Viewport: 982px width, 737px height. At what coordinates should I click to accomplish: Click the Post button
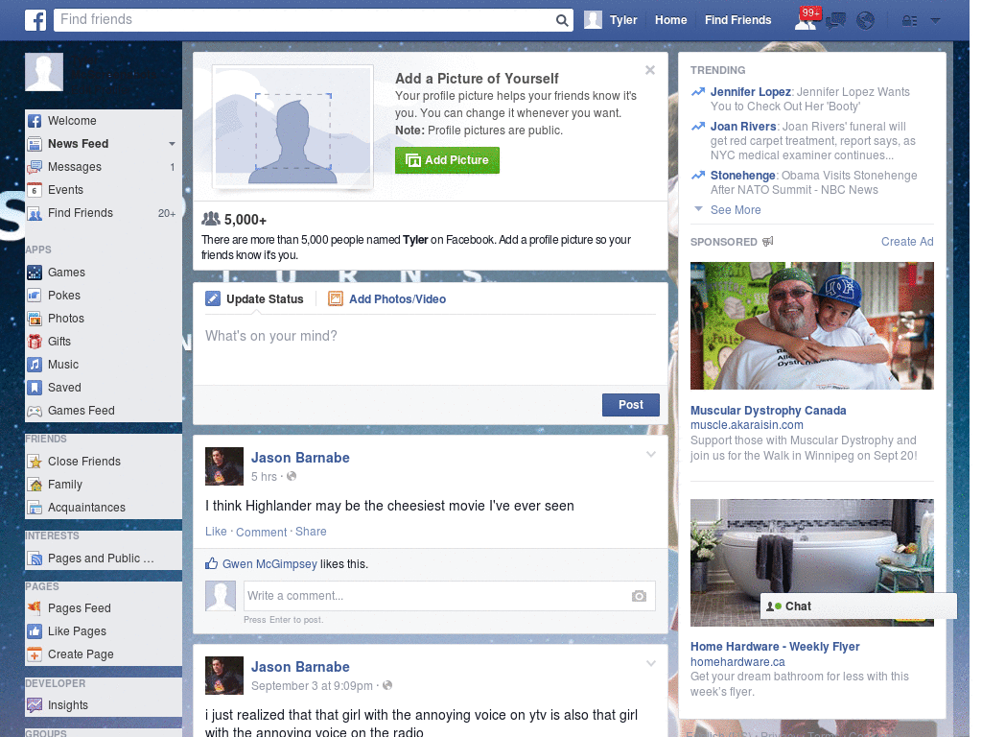coord(631,405)
